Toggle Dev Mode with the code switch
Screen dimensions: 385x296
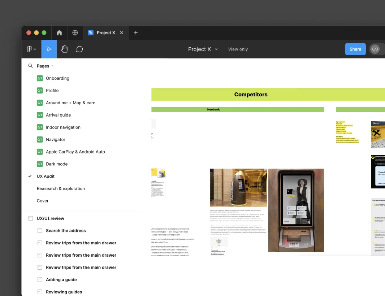[x=375, y=49]
